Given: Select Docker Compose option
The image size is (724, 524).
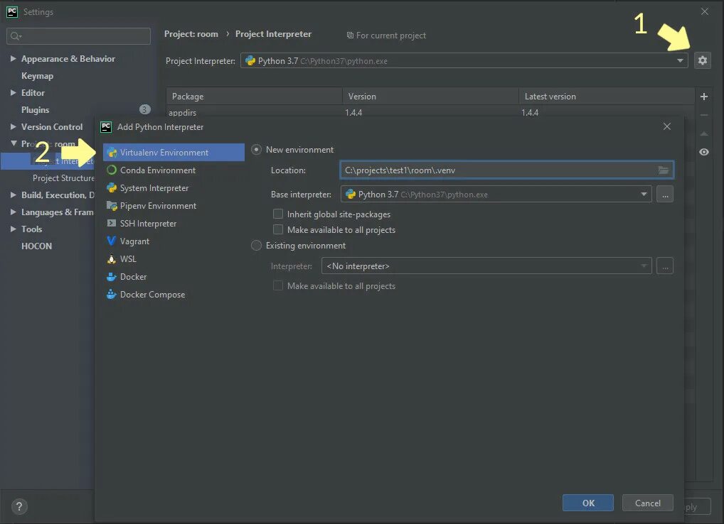Looking at the screenshot, I should [174, 295].
